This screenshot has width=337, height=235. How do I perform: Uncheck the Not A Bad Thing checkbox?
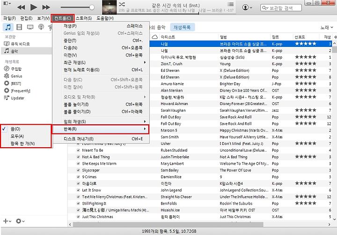(x=78, y=157)
